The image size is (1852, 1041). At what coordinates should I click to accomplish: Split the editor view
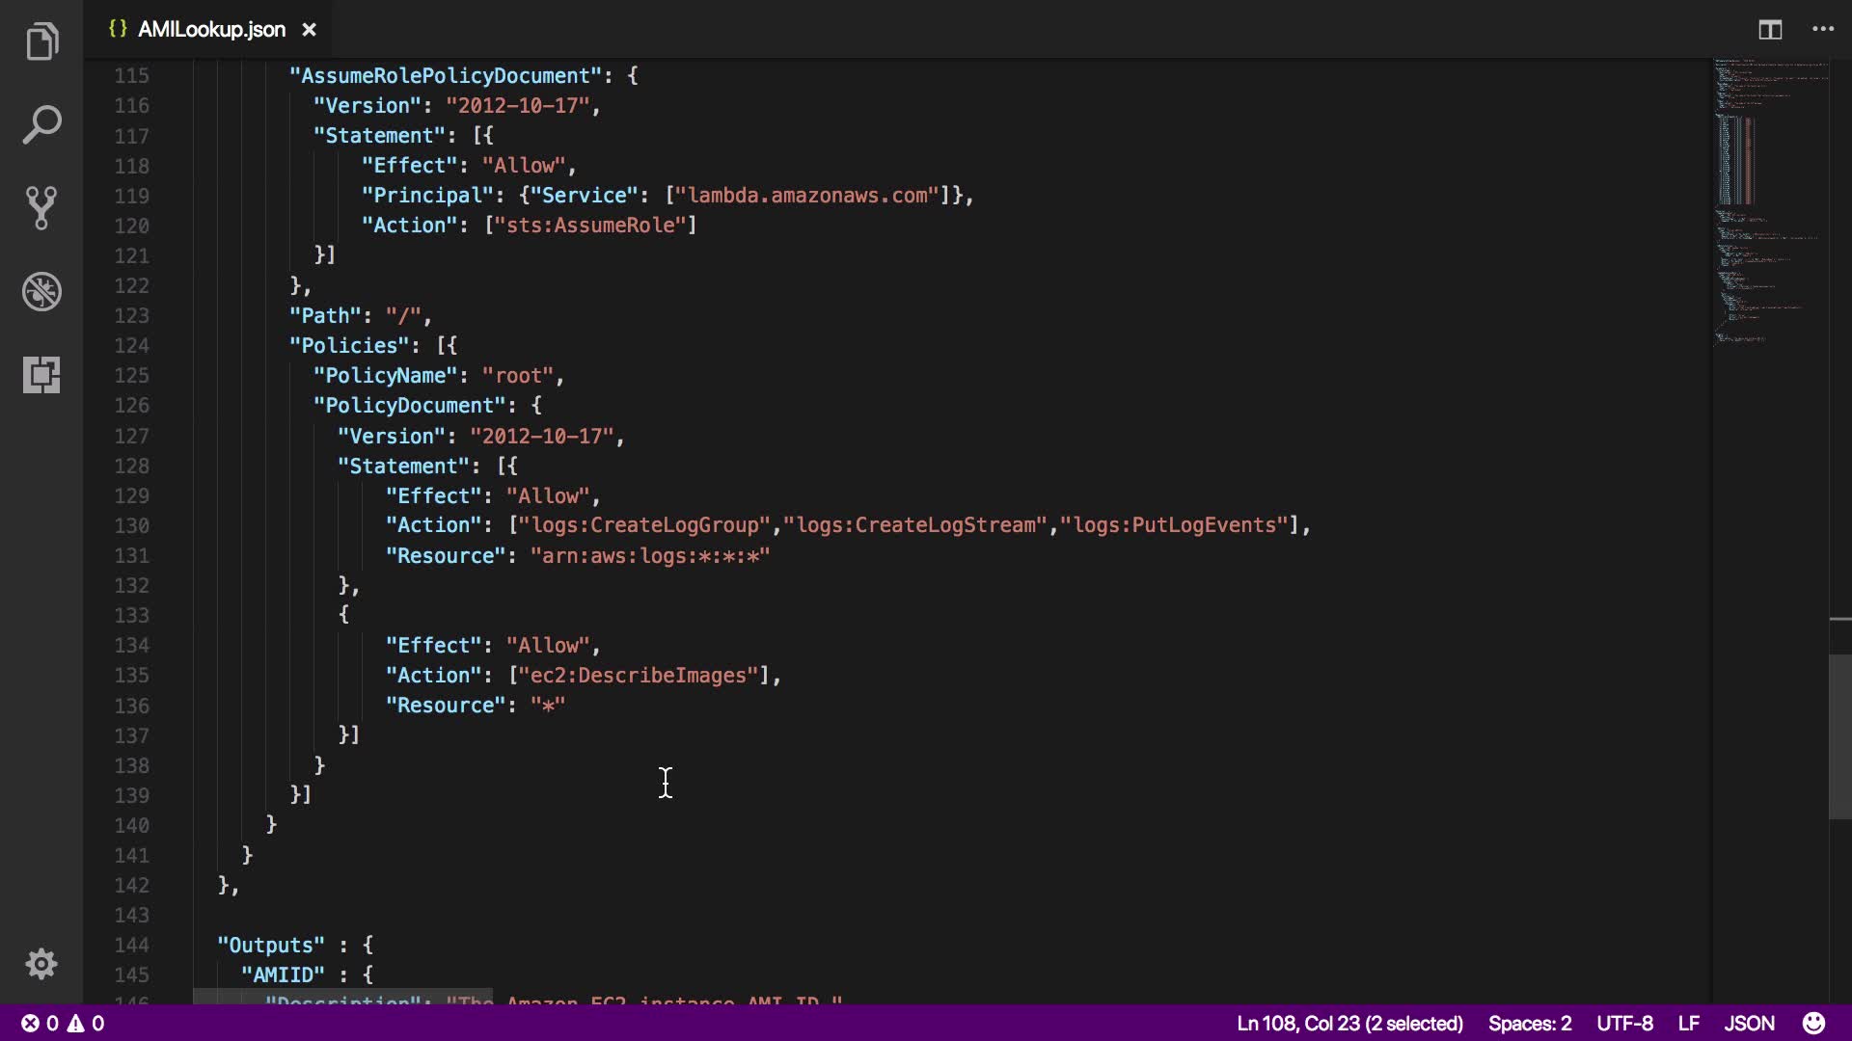tap(1770, 30)
